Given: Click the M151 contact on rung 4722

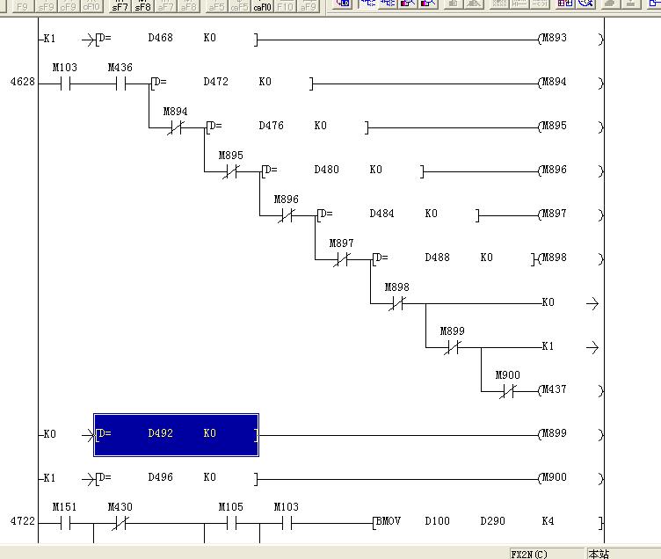Looking at the screenshot, I should (x=64, y=523).
